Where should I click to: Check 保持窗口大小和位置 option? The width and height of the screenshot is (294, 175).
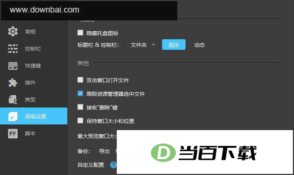click(80, 120)
